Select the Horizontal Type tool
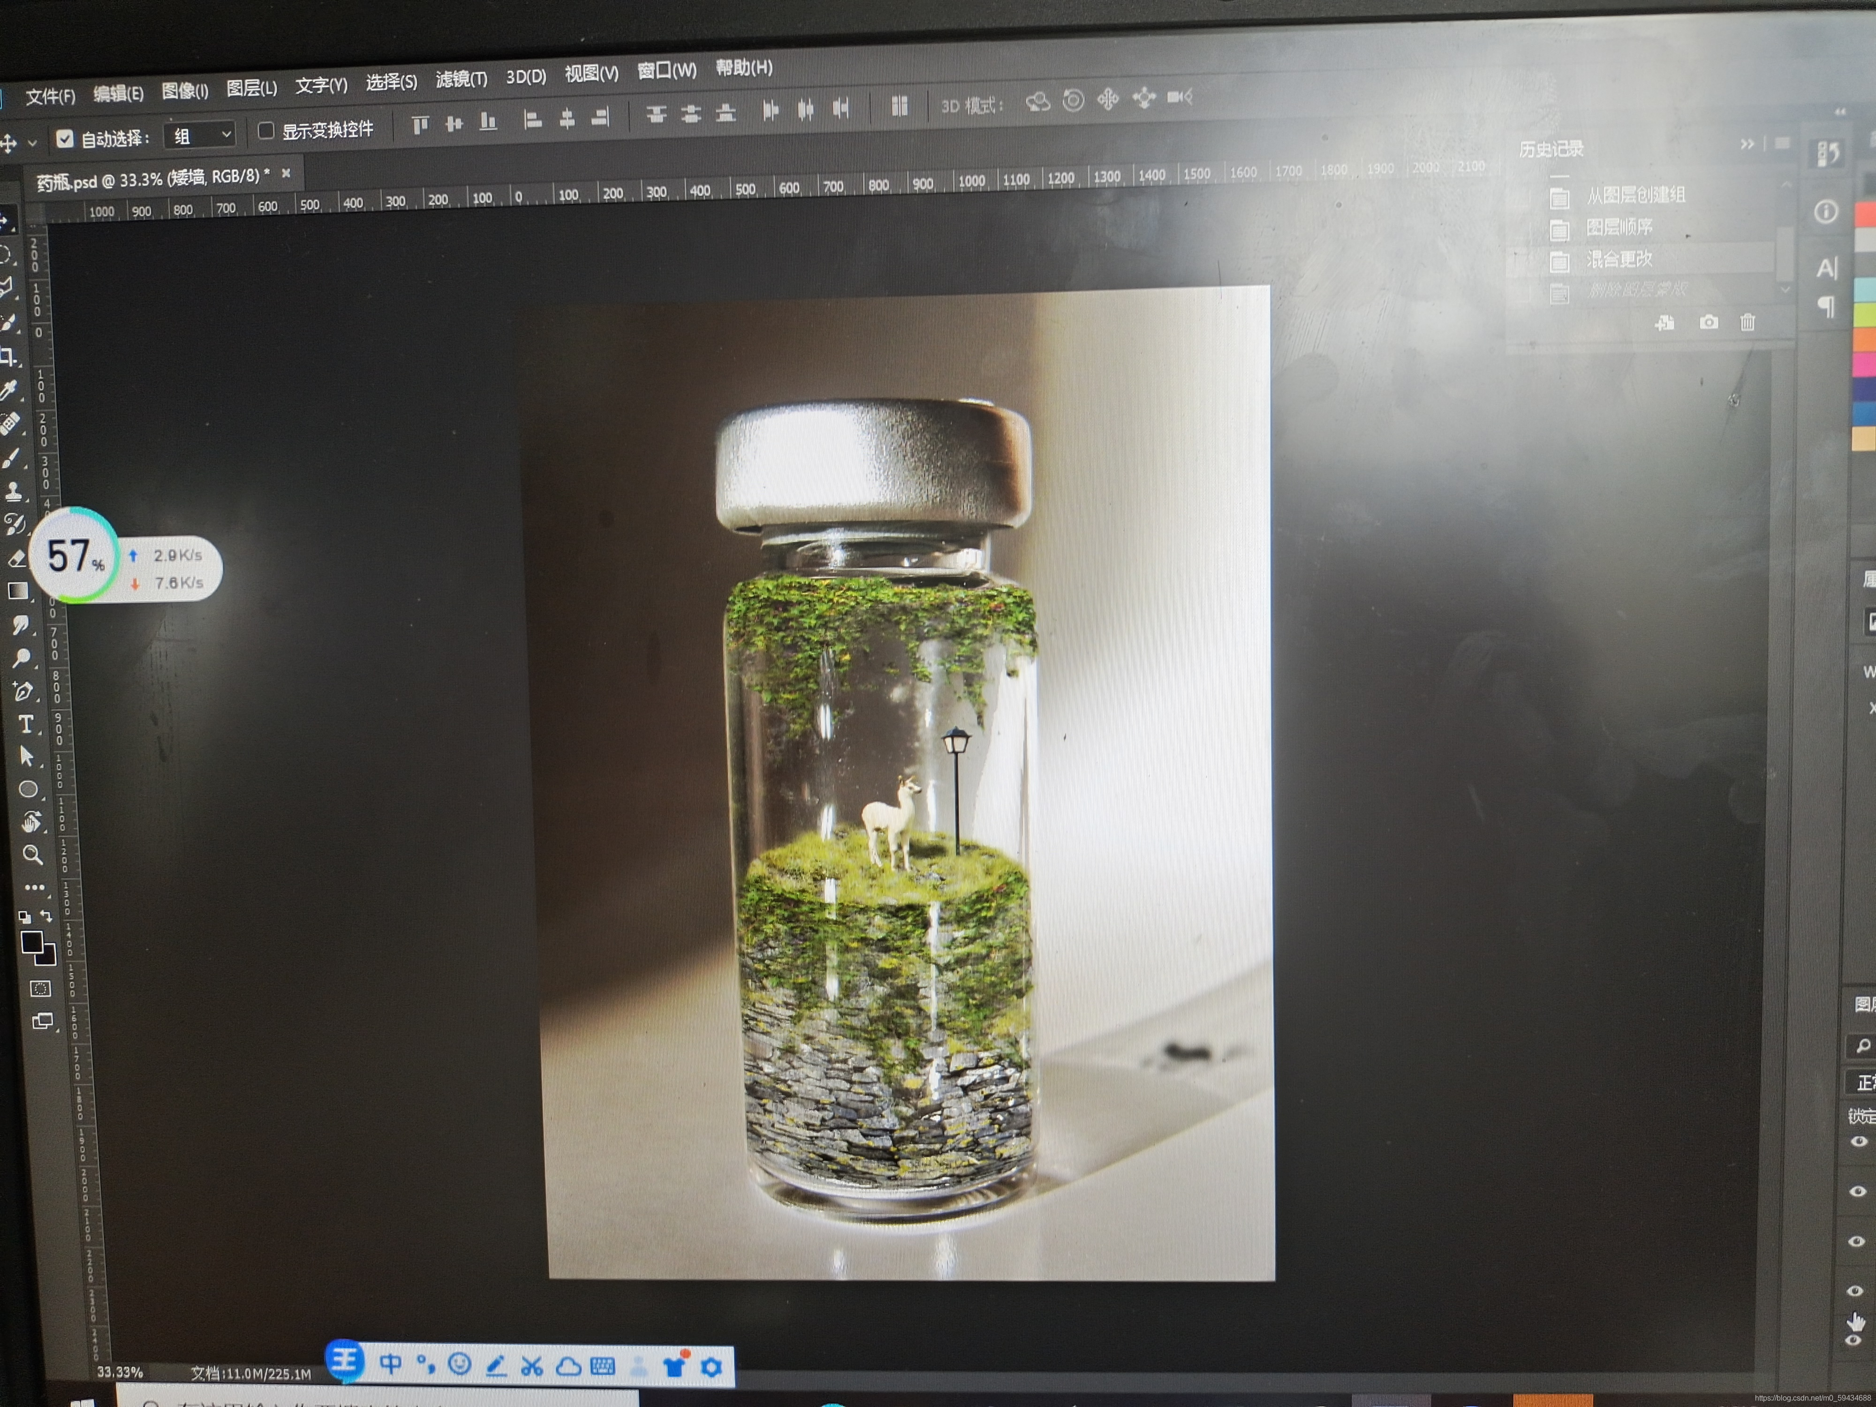The width and height of the screenshot is (1876, 1407). tap(26, 724)
